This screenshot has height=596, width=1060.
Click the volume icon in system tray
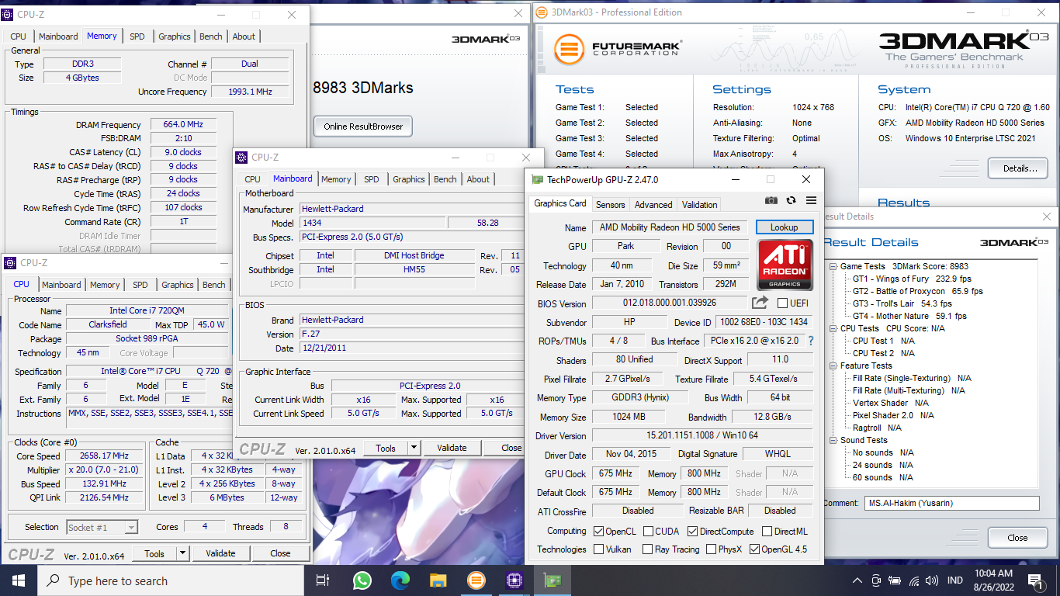click(933, 580)
